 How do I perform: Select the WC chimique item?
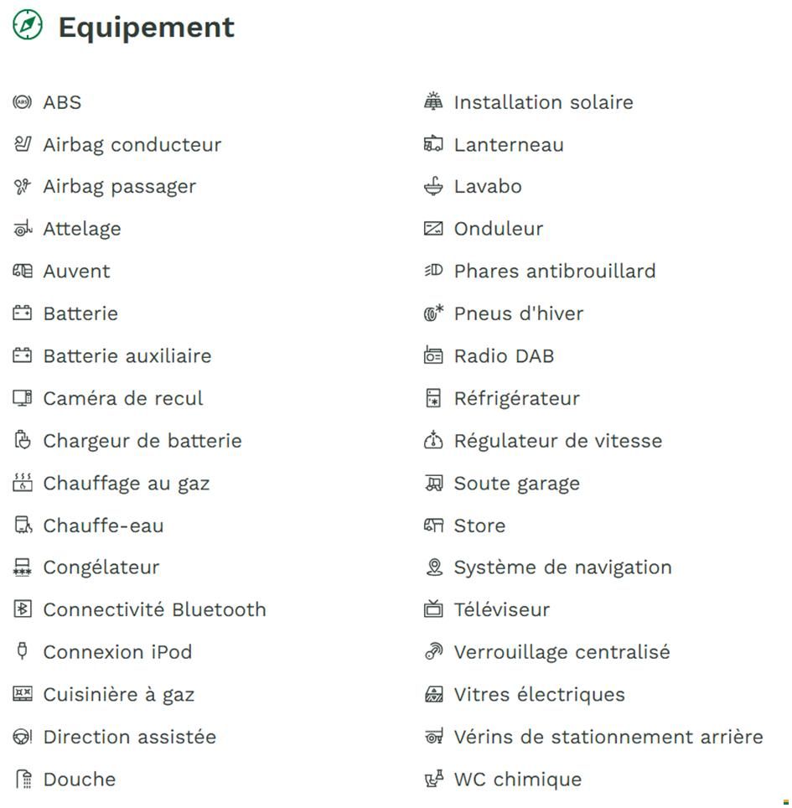tap(517, 780)
